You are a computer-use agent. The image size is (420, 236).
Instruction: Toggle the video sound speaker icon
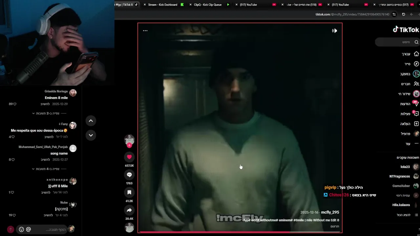(x=334, y=30)
